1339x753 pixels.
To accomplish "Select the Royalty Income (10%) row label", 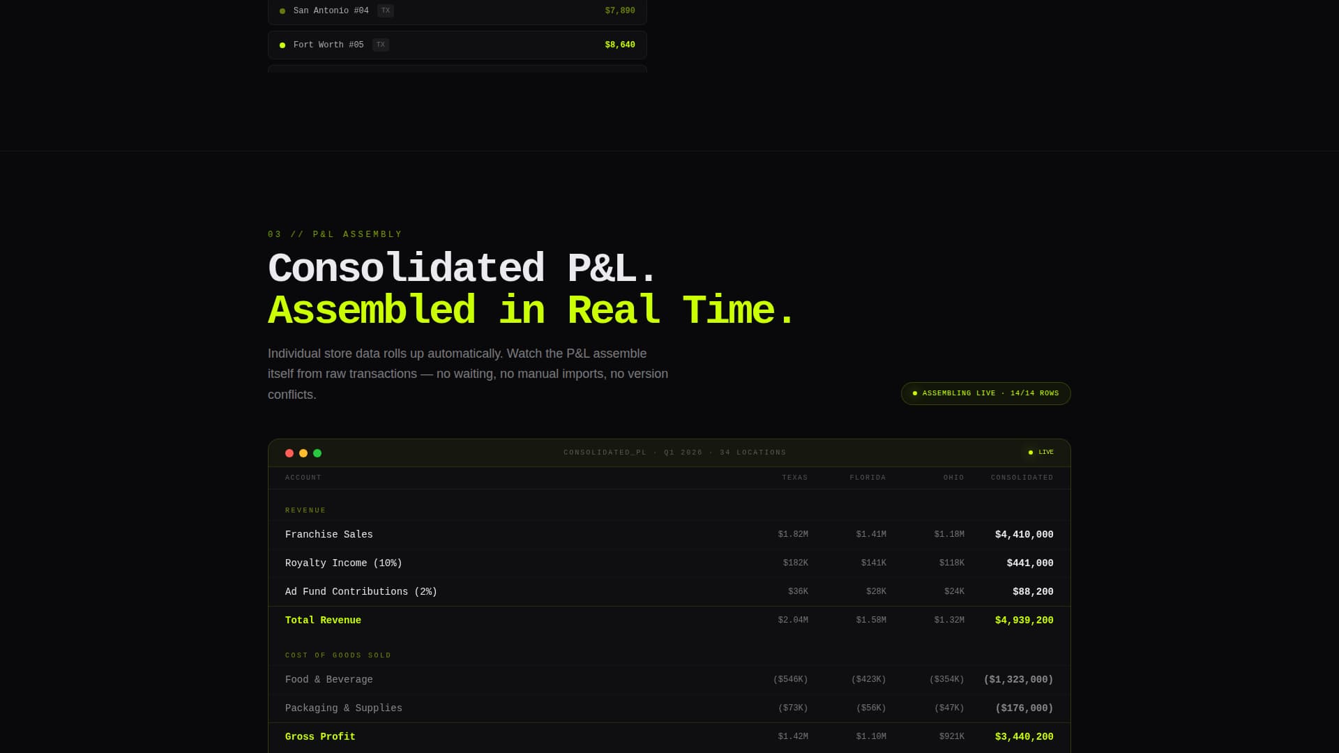I will (x=344, y=563).
